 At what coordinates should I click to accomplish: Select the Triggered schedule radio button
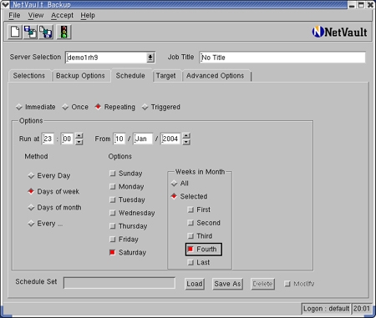[161, 107]
